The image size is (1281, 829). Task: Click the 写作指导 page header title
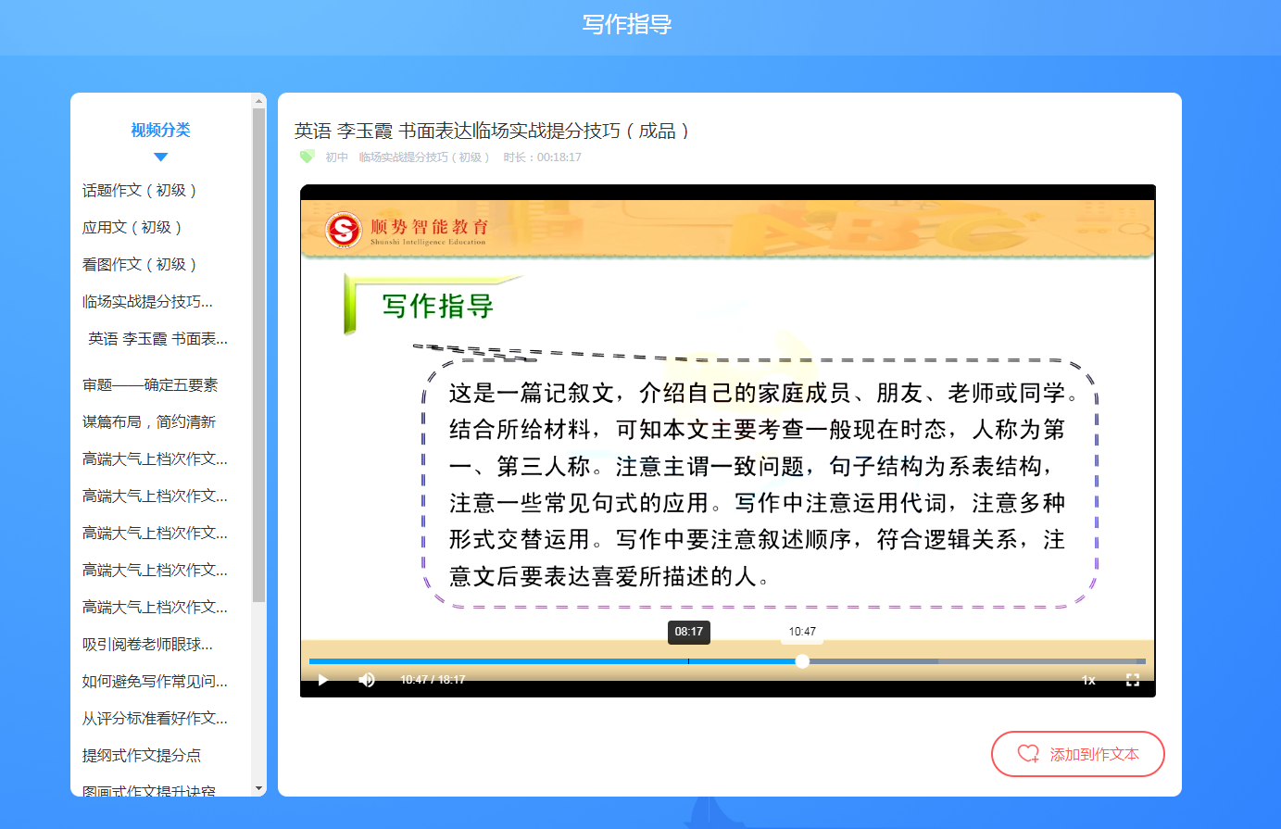click(627, 24)
